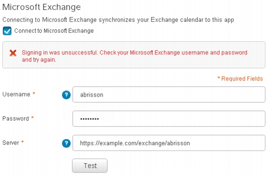Click the 'Required Fields' orange note
The height and width of the screenshot is (187, 273).
pyautogui.click(x=240, y=79)
